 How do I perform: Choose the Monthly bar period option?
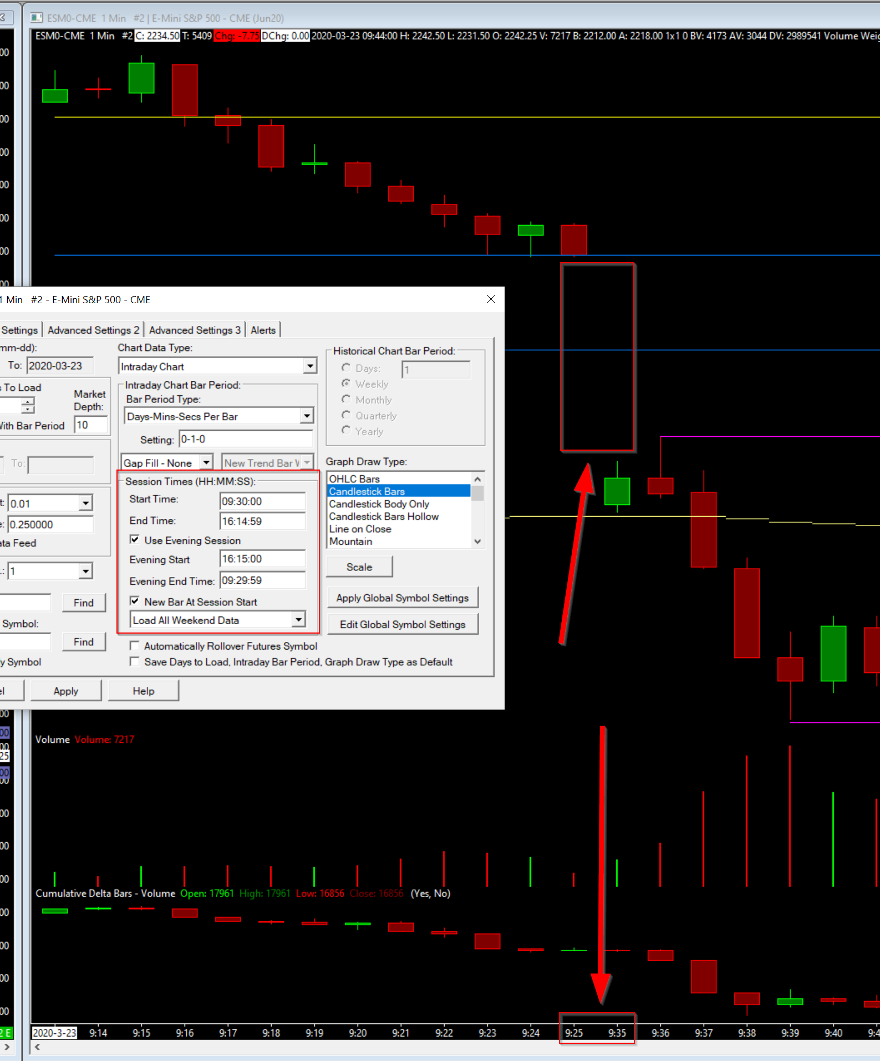(346, 399)
